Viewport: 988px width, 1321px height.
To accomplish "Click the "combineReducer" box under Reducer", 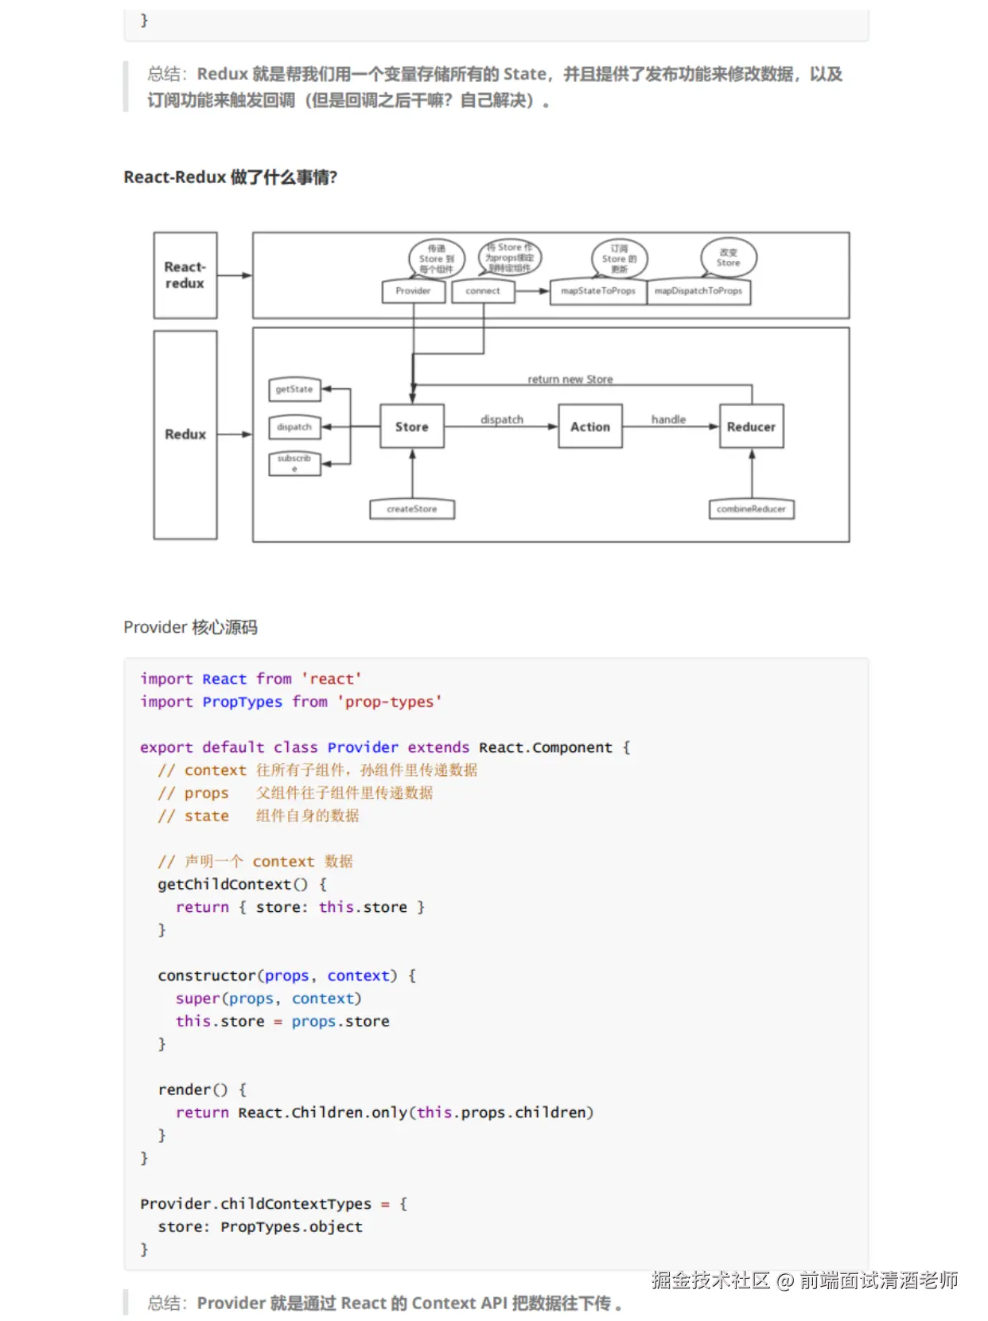I will [x=752, y=509].
